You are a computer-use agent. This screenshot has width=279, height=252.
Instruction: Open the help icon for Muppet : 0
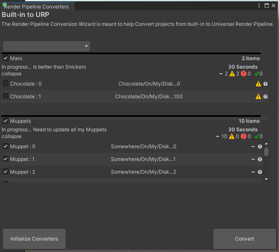(x=260, y=147)
